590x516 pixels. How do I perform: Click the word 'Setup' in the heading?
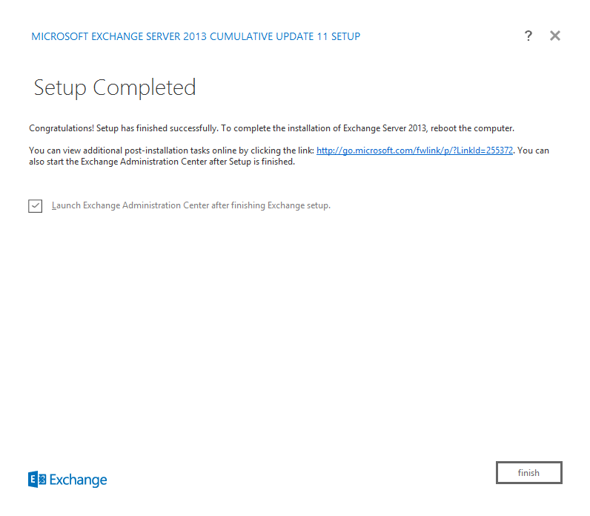61,87
